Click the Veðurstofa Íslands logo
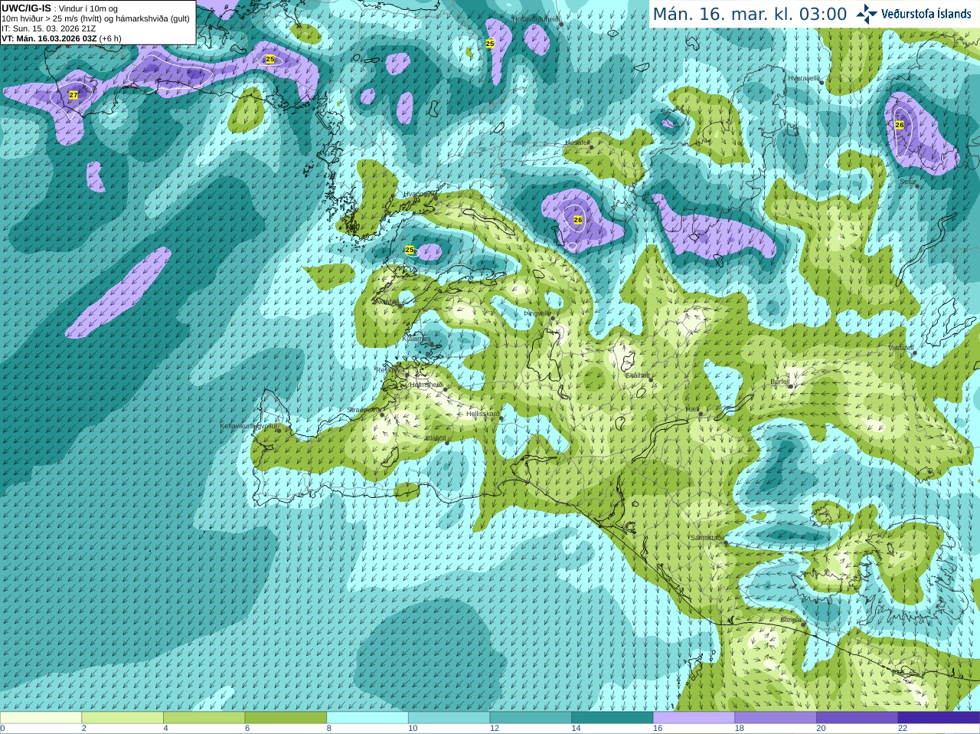 click(913, 14)
